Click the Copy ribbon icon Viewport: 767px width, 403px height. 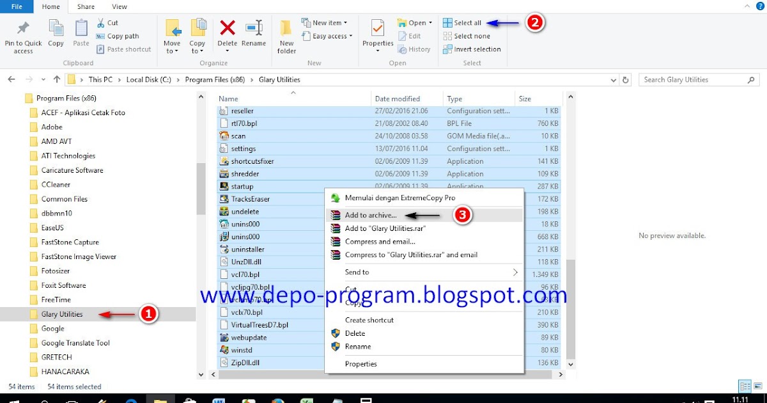[56, 28]
